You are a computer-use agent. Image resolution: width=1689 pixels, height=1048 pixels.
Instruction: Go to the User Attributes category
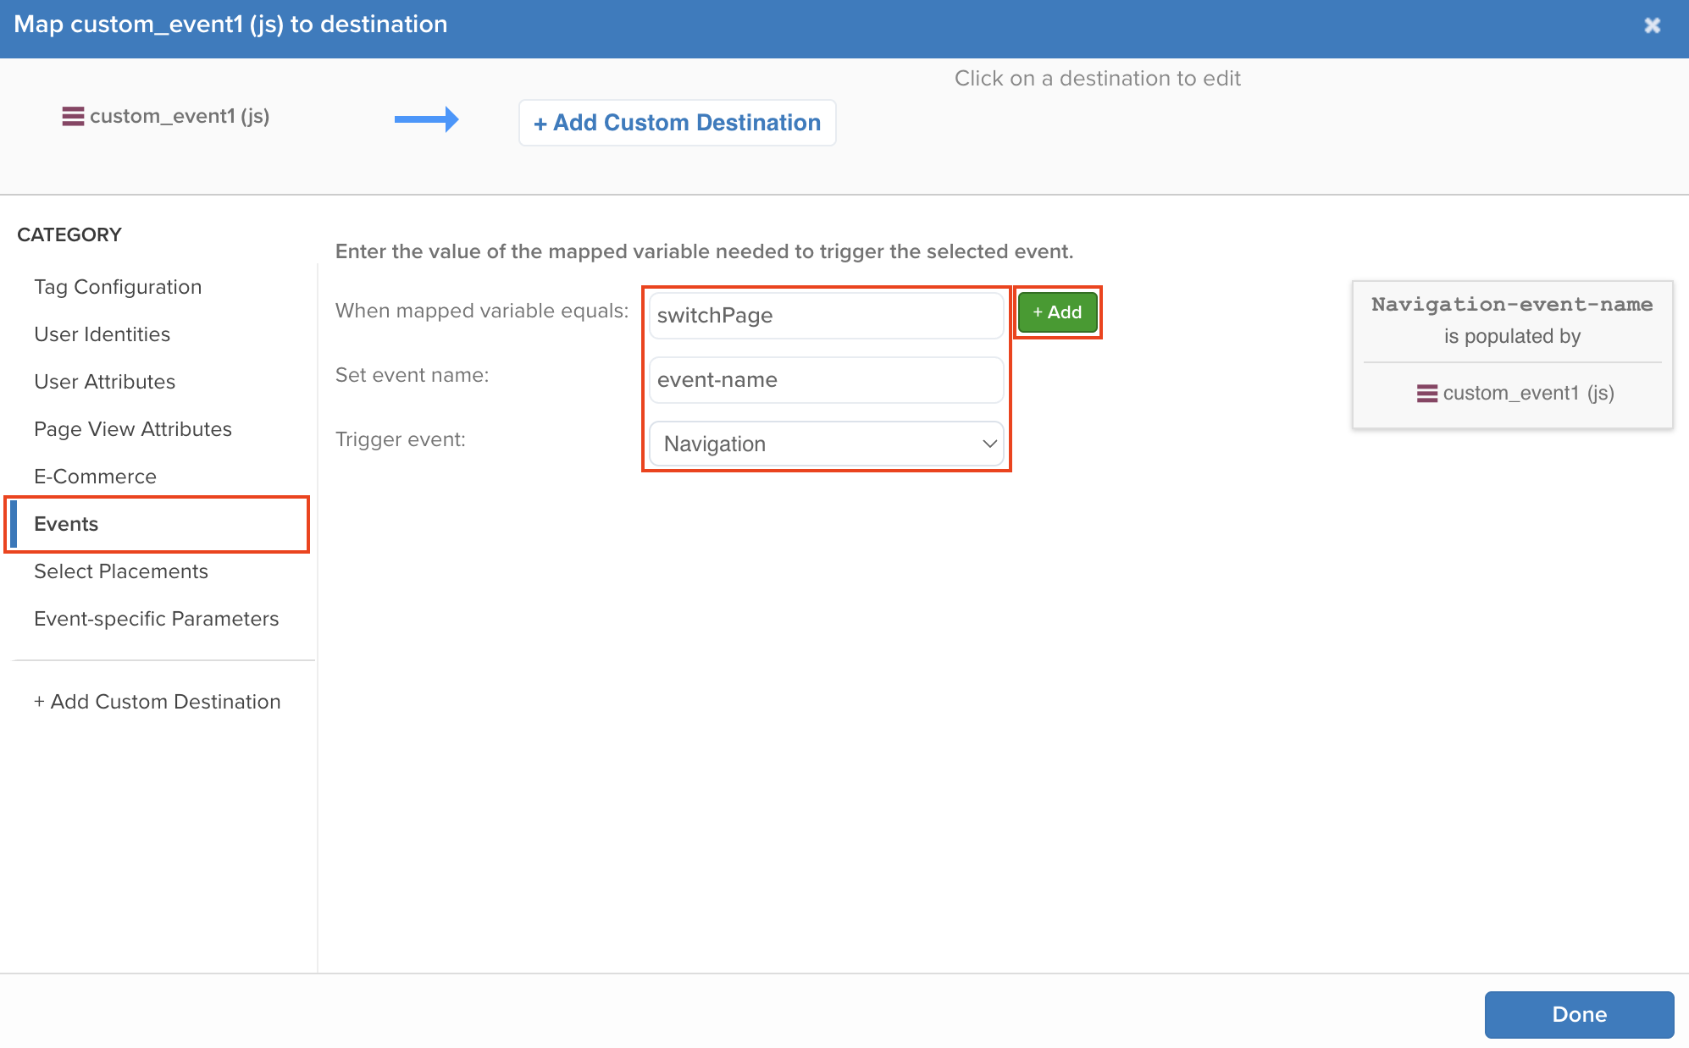(x=104, y=382)
